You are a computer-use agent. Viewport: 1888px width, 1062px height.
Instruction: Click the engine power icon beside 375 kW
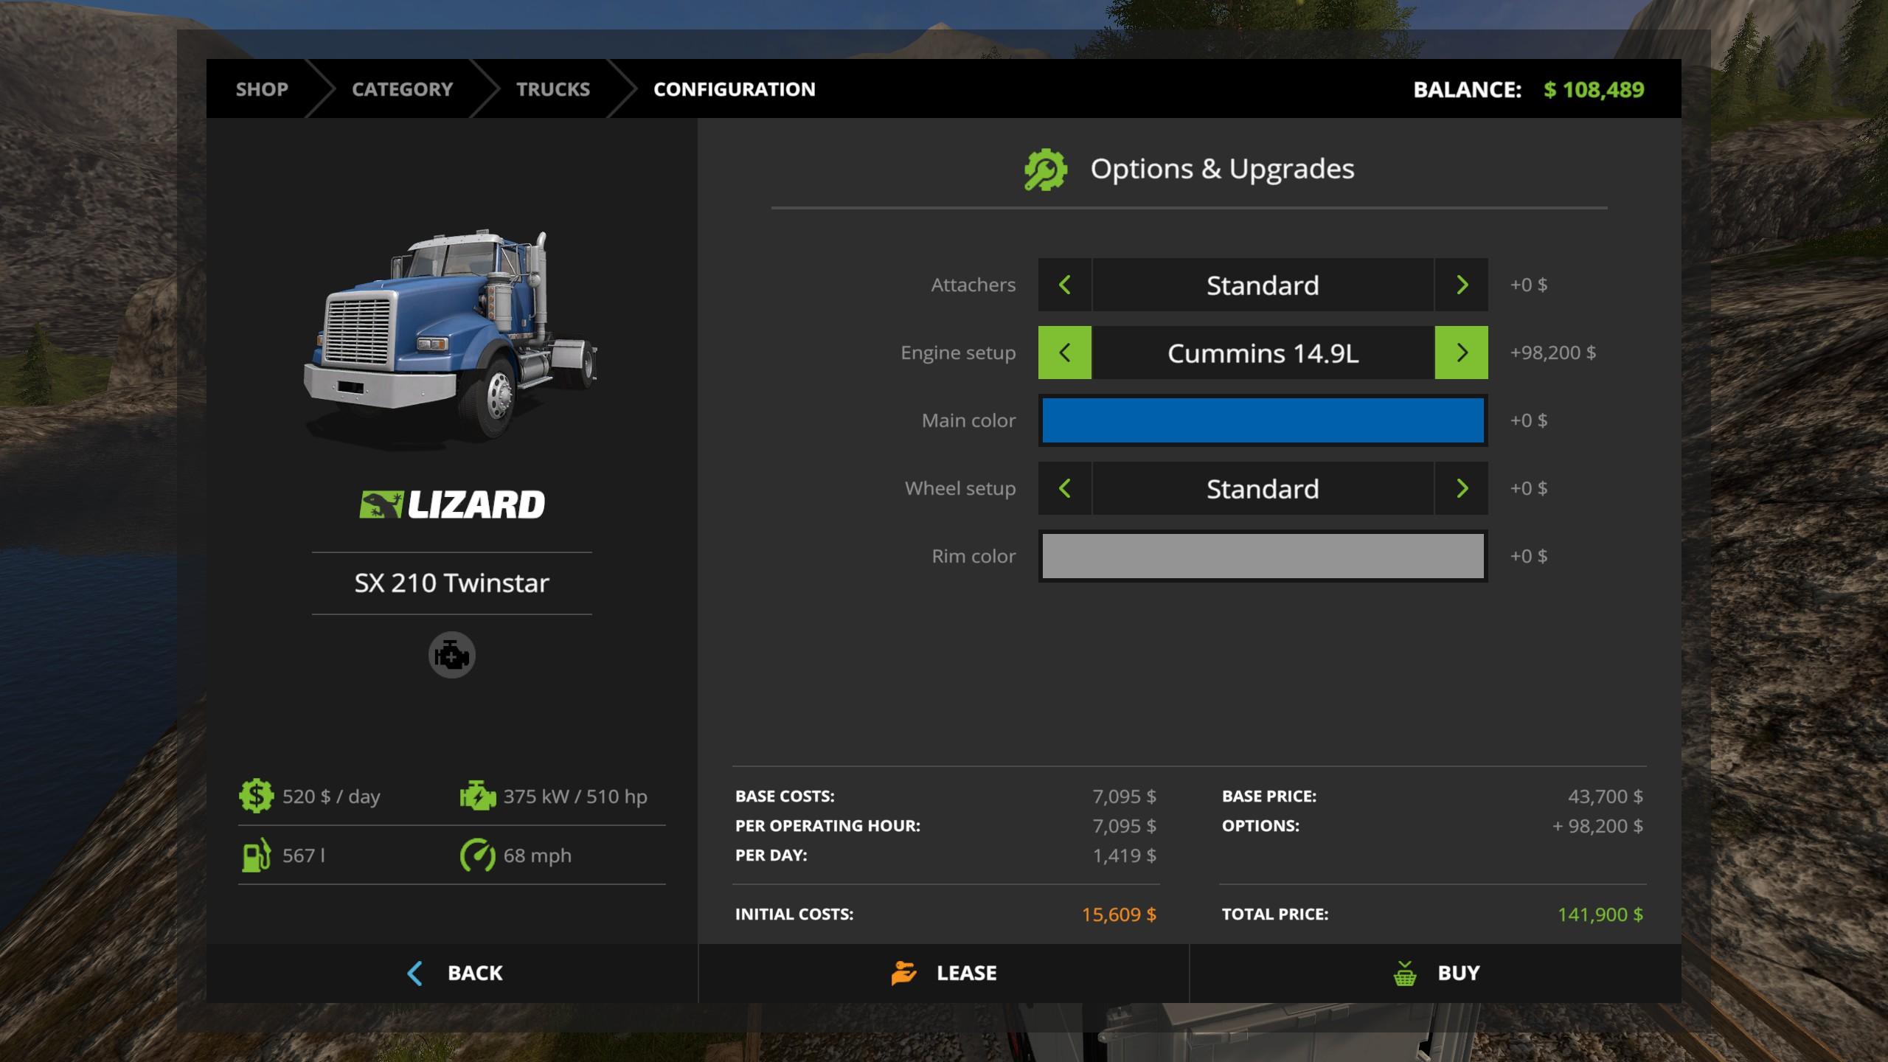(477, 796)
